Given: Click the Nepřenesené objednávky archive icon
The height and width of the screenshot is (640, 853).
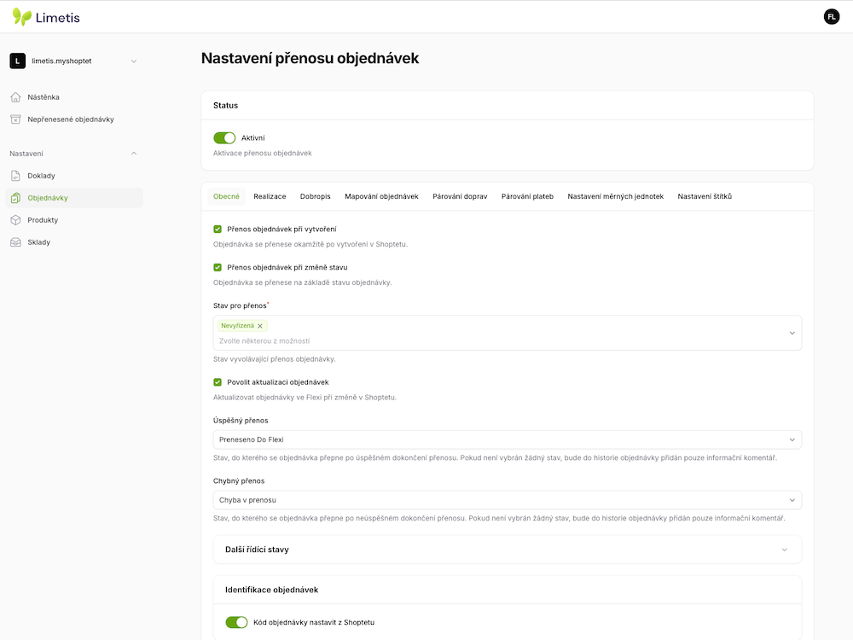Looking at the screenshot, I should (15, 119).
